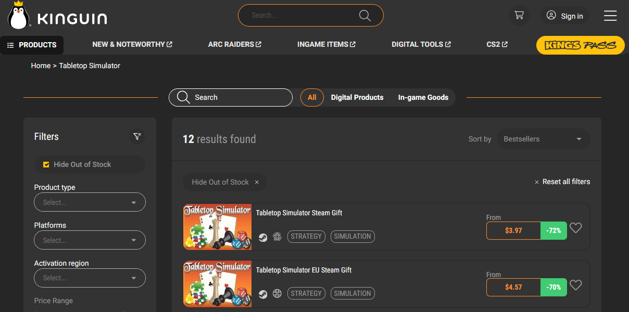This screenshot has height=312, width=629.
Task: Expand the Platforms dropdown
Action: [x=90, y=240]
